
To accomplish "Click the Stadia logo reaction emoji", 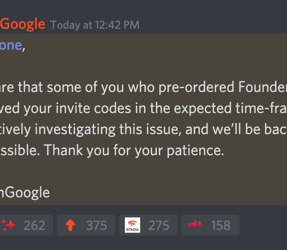I will pyautogui.click(x=132, y=225).
